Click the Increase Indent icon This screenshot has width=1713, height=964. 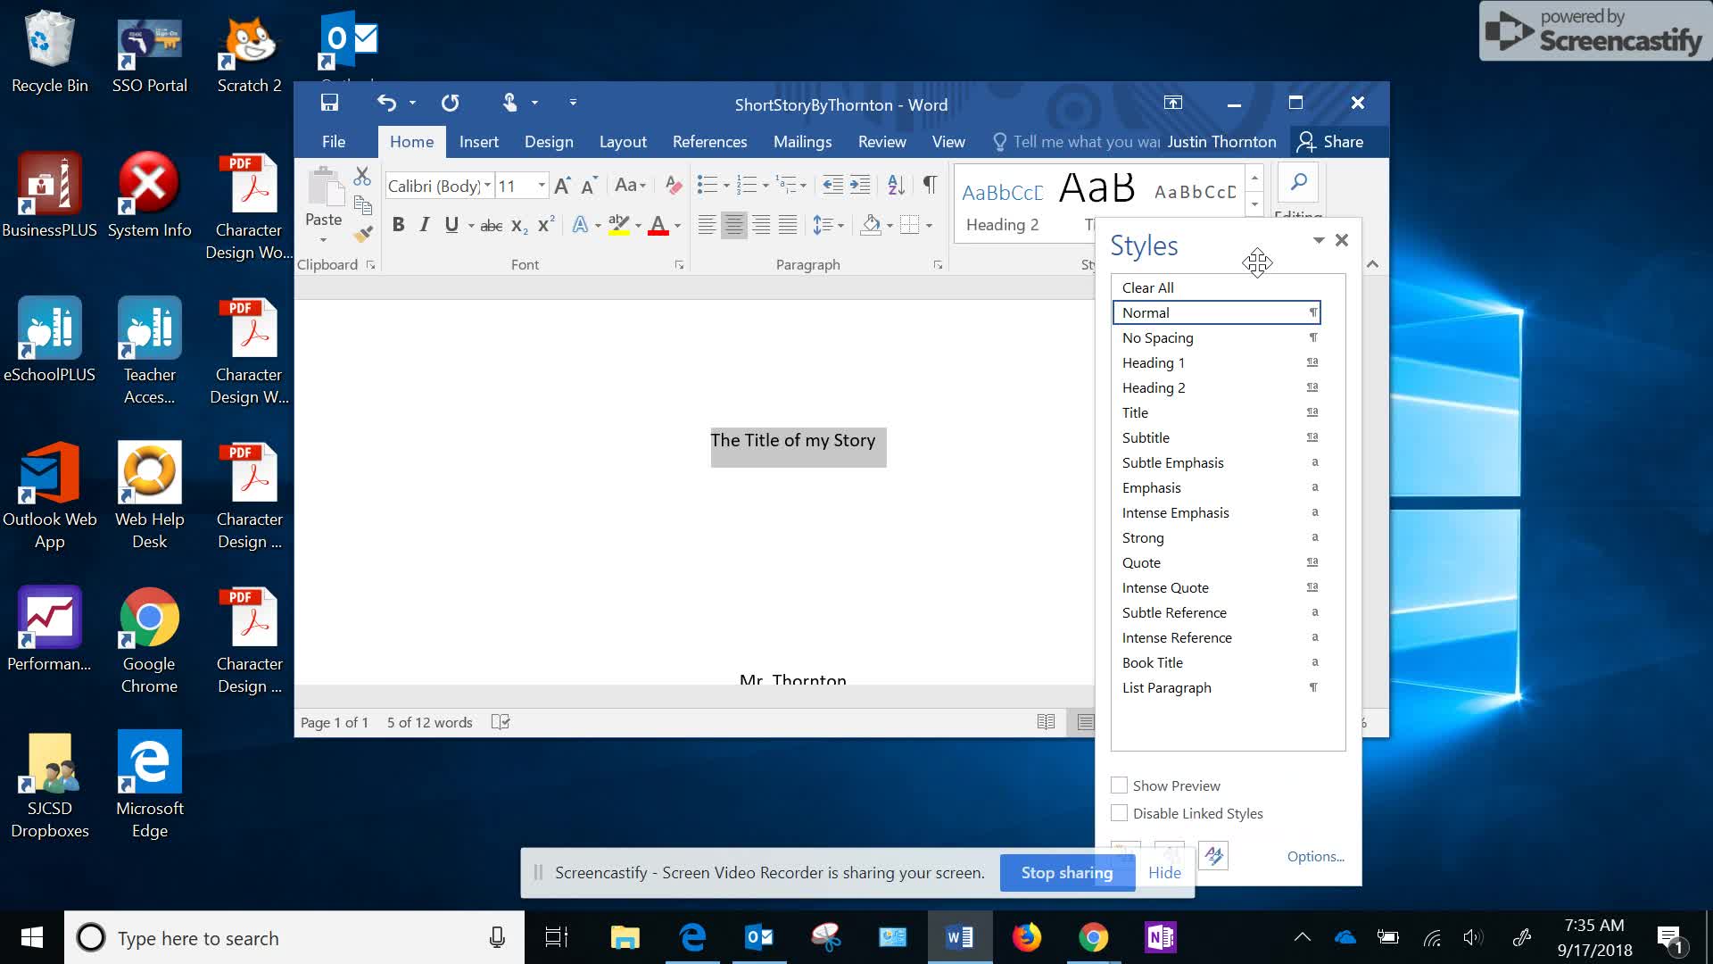coord(859,185)
